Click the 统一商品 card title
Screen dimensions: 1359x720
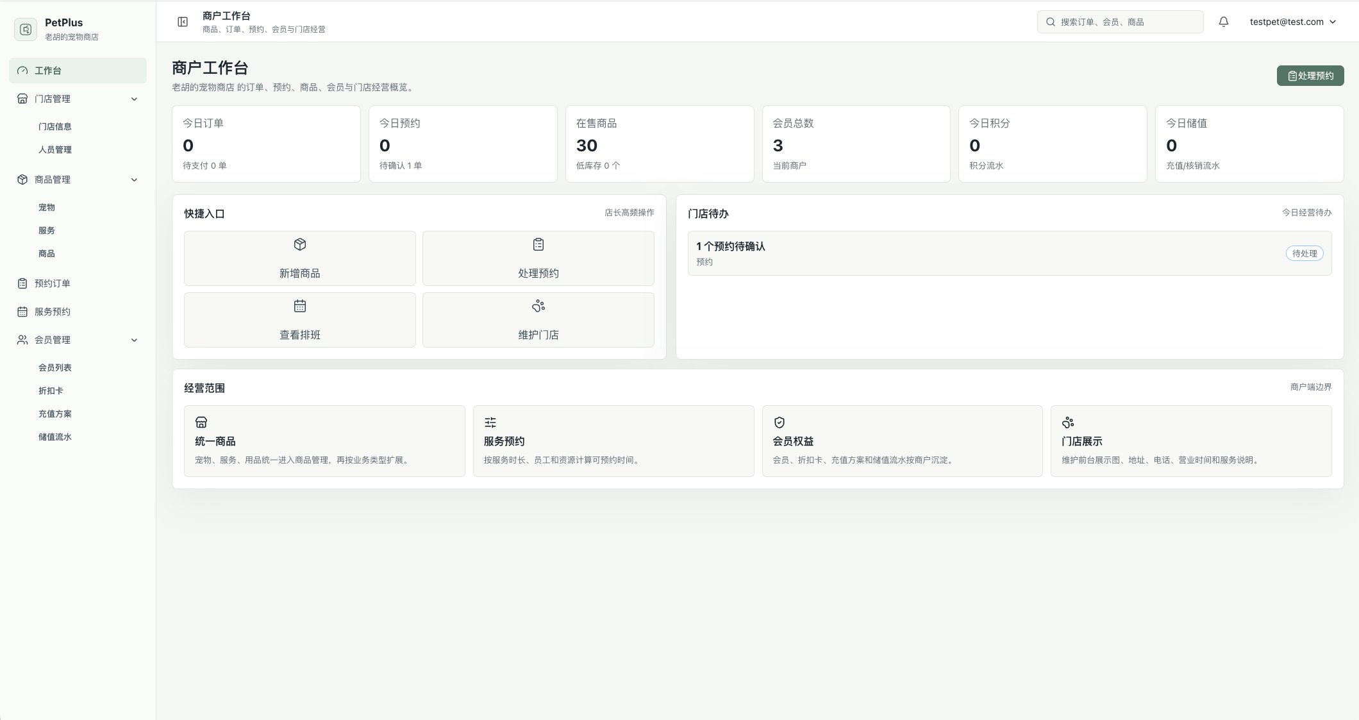215,441
